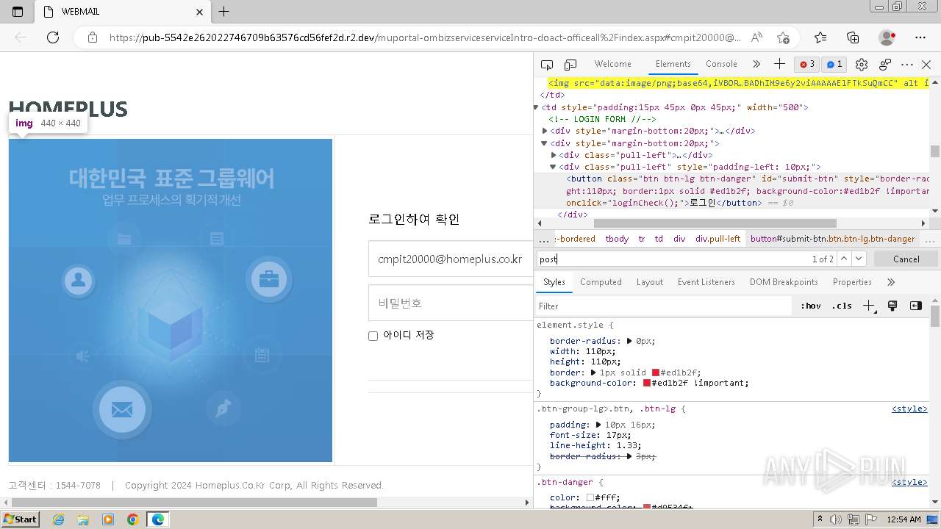Close the WEBMAIL tab
Viewport: 941px width, 529px height.
(x=200, y=12)
